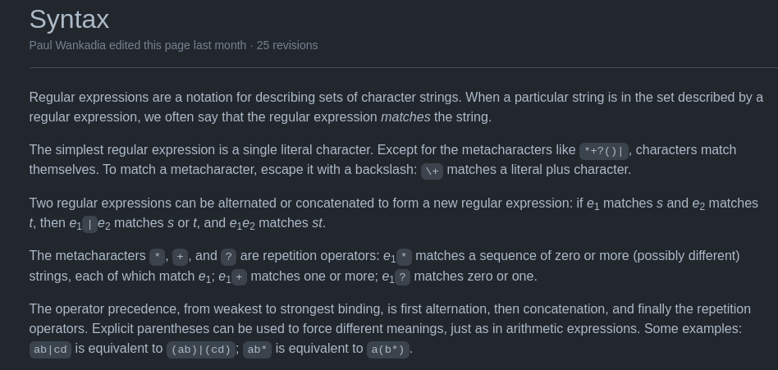Open the 25 revisions history link
This screenshot has height=370, width=778.
tap(286, 45)
